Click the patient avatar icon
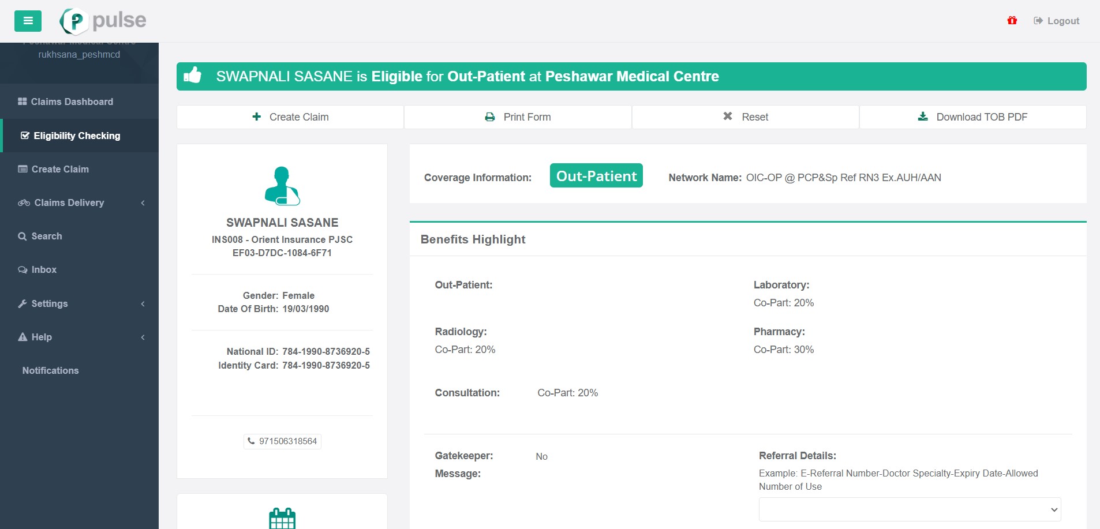 click(x=282, y=186)
